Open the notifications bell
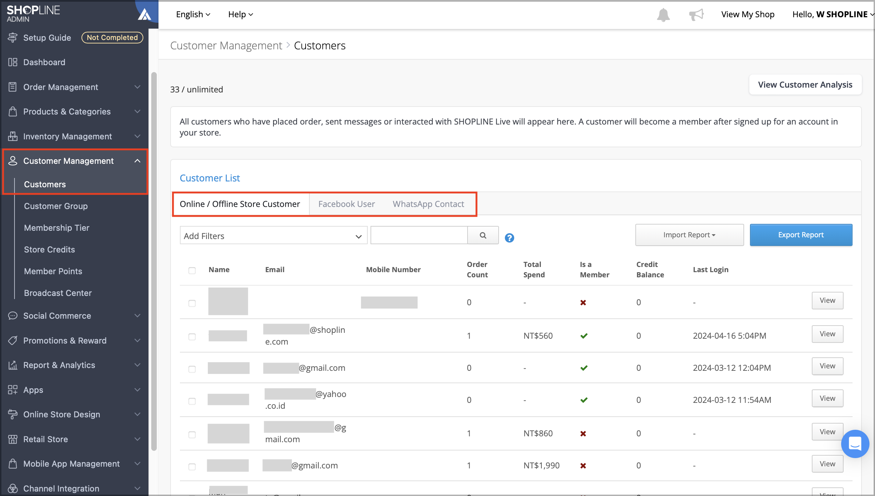The height and width of the screenshot is (496, 875). (663, 15)
